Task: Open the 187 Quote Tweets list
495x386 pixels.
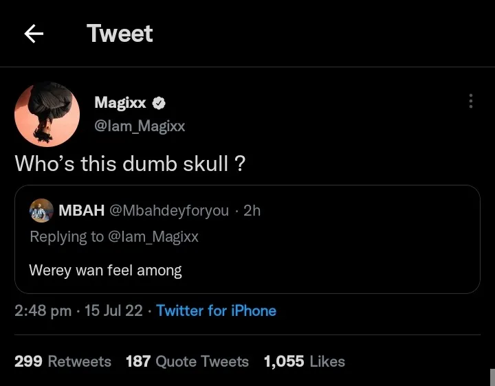Action: pyautogui.click(x=187, y=361)
